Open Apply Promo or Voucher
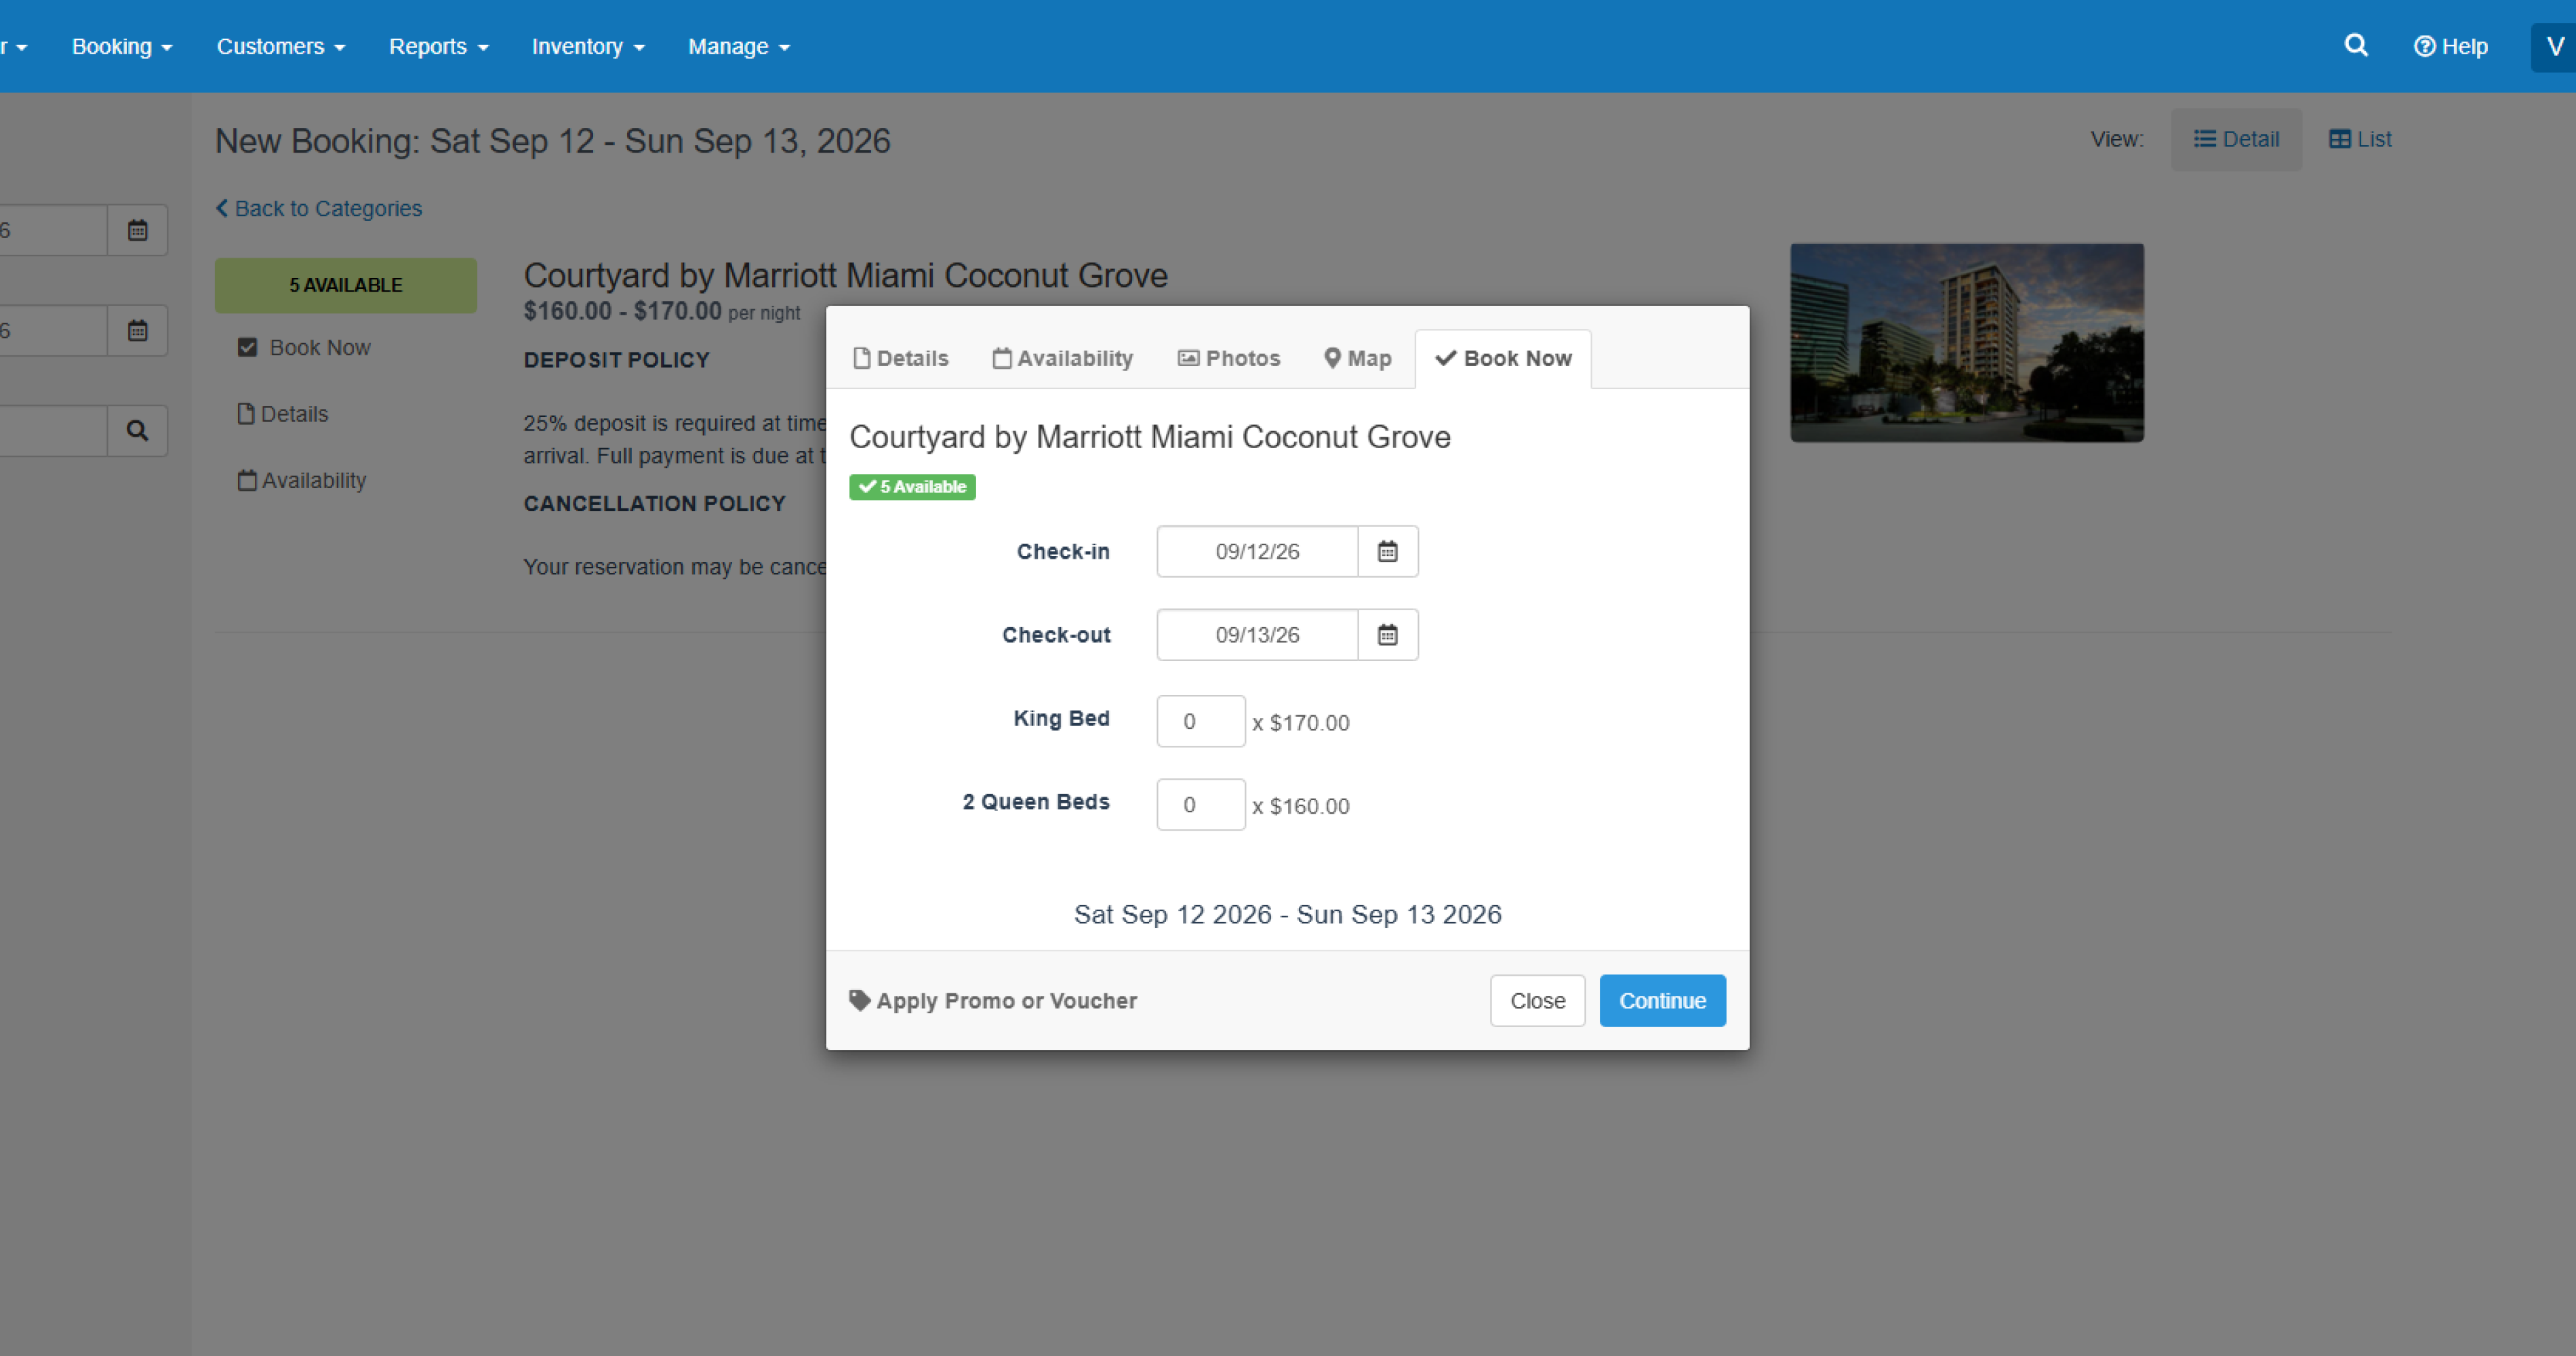This screenshot has width=2576, height=1356. click(993, 1001)
